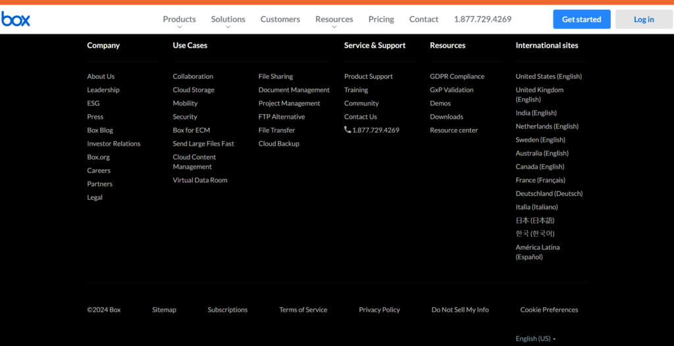This screenshot has width=674, height=346.
Task: Open the English (US) language selector
Action: tap(535, 338)
